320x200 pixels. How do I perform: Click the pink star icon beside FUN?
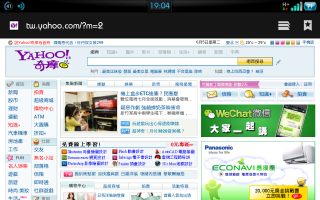(x=10, y=158)
